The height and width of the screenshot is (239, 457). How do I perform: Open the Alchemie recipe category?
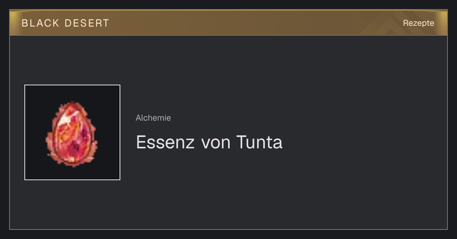(153, 118)
